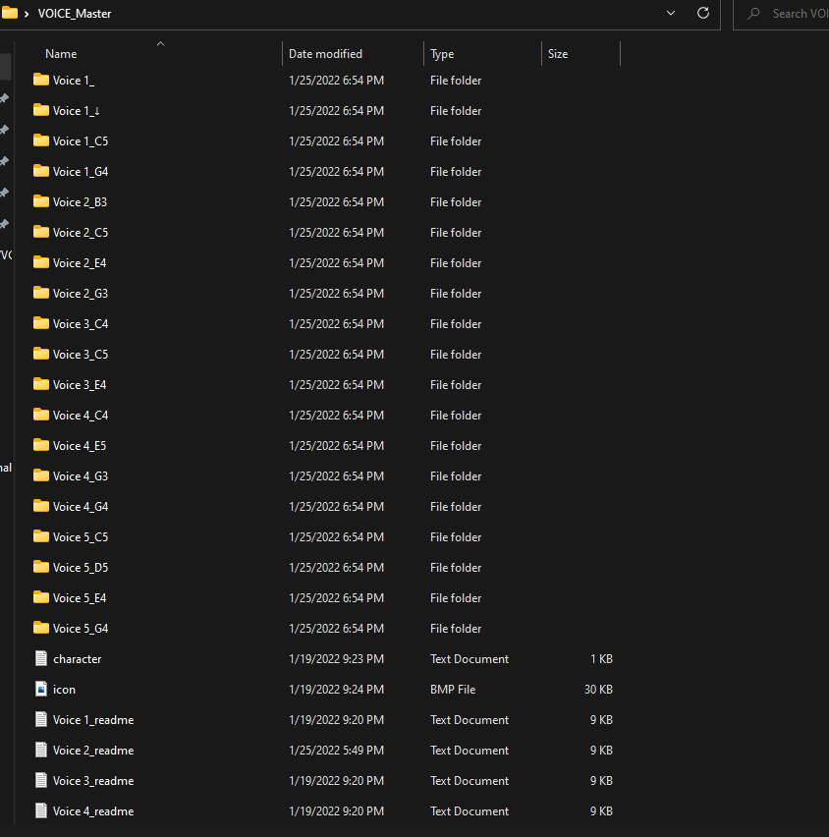The height and width of the screenshot is (837, 829).
Task: Click Text Document type of character row
Action: click(x=470, y=659)
